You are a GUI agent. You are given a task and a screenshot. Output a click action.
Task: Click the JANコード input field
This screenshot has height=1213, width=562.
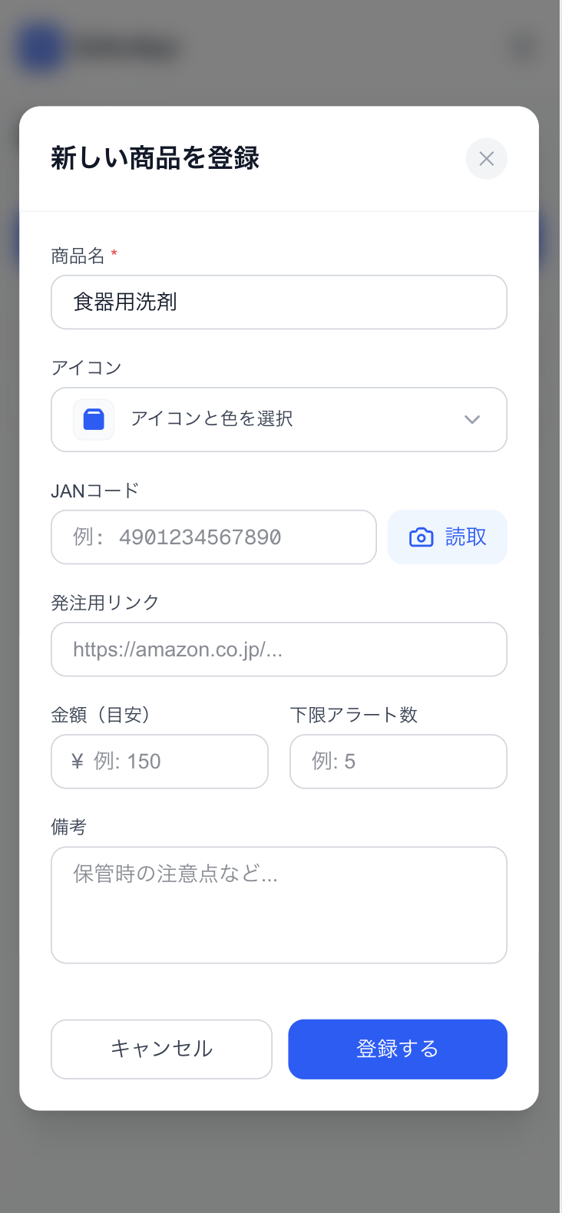213,537
